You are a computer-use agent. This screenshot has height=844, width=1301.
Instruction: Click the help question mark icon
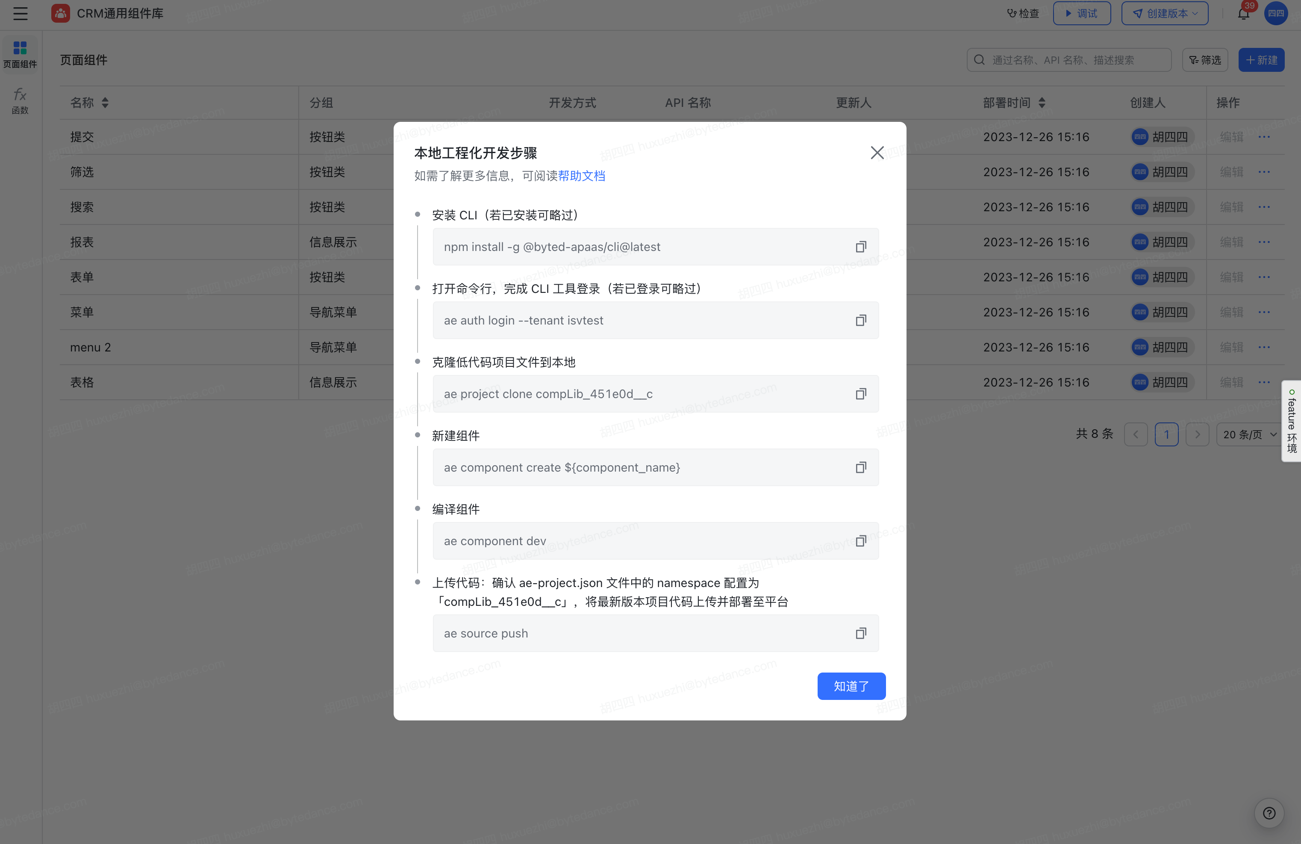[1269, 813]
